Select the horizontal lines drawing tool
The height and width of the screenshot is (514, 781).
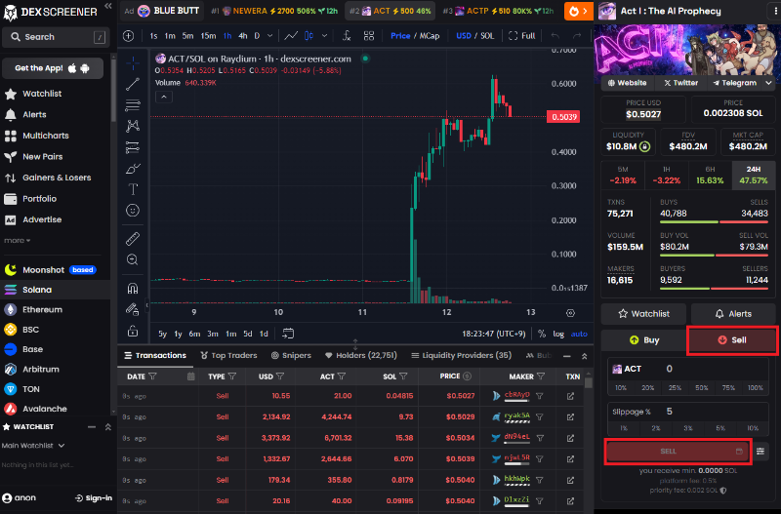click(133, 105)
